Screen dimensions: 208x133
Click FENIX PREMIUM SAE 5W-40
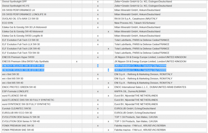click(18, 130)
